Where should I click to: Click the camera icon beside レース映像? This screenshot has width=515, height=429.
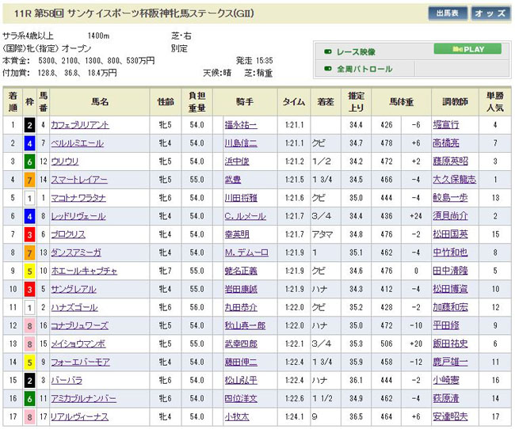pos(327,51)
